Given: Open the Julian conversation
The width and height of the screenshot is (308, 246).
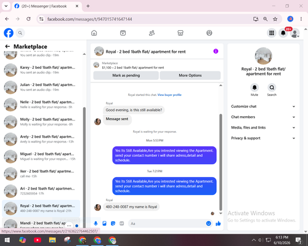Looking at the screenshot, I should (x=41, y=87).
